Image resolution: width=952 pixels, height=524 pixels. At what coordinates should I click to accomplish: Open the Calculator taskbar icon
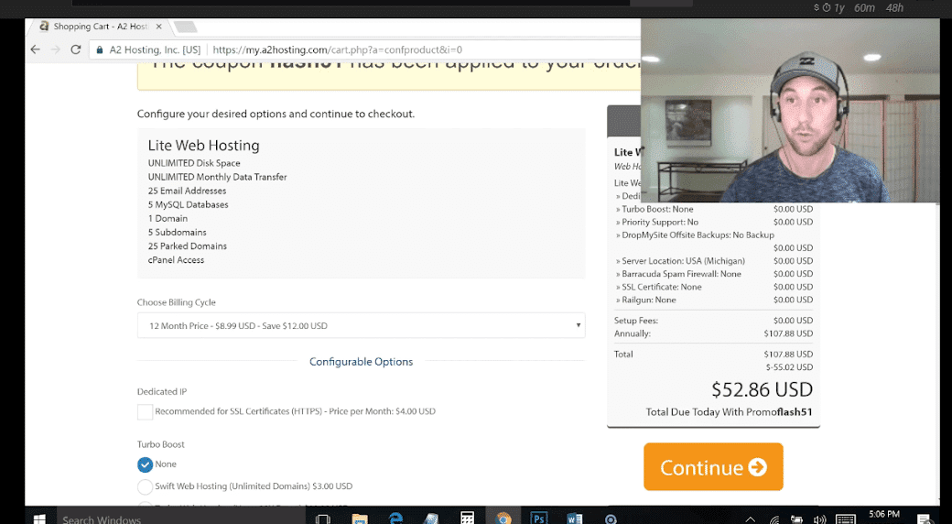tap(467, 519)
